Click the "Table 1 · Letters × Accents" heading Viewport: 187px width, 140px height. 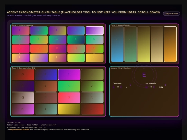pos(22,25)
